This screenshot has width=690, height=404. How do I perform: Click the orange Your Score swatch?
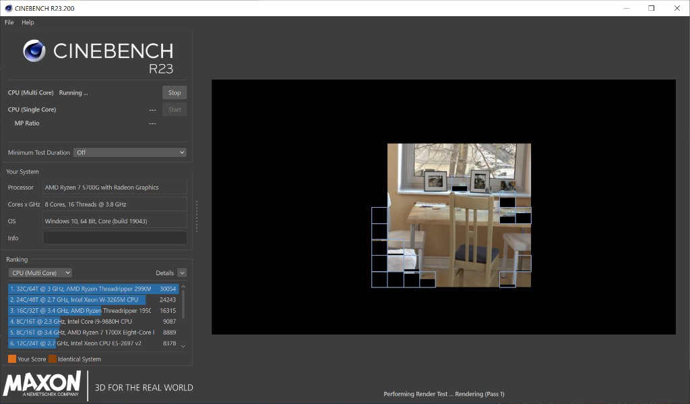(12, 359)
